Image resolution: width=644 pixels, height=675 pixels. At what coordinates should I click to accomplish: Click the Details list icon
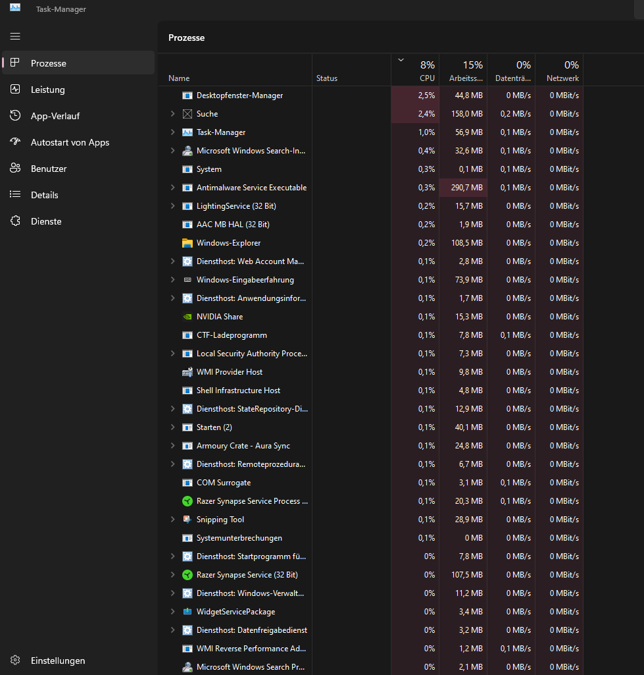15,194
